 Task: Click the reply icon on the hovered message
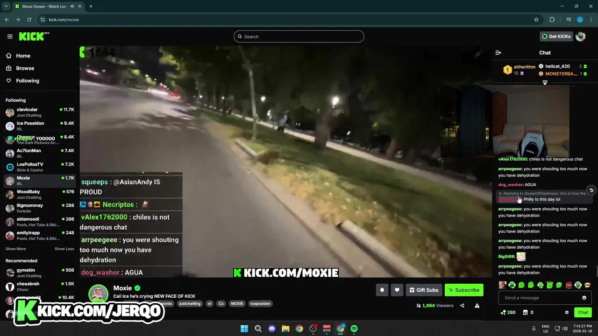tap(591, 190)
